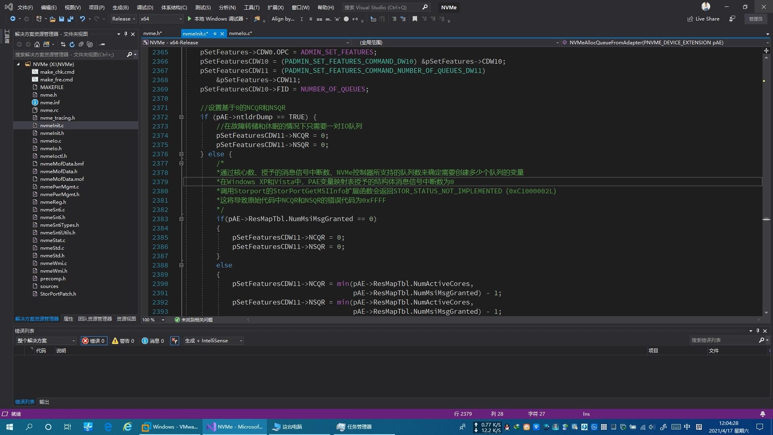Click the bookmark icon in toolbar
Viewport: 773px width, 435px height.
[415, 19]
